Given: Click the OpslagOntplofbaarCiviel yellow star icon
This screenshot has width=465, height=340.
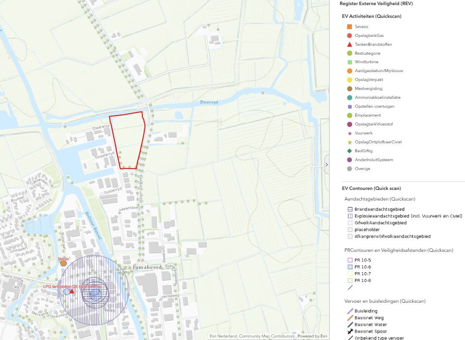Looking at the screenshot, I should (x=349, y=142).
